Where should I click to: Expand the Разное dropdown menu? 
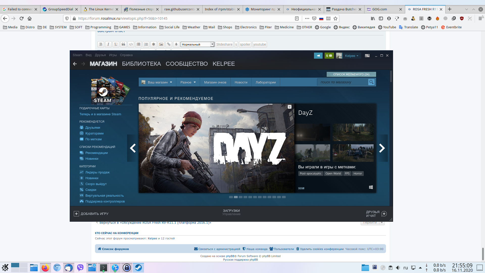[188, 82]
